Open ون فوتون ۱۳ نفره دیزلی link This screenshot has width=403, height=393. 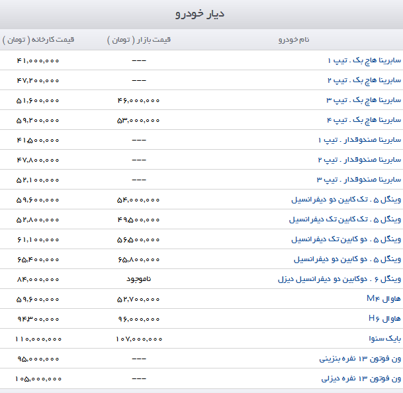point(361,378)
